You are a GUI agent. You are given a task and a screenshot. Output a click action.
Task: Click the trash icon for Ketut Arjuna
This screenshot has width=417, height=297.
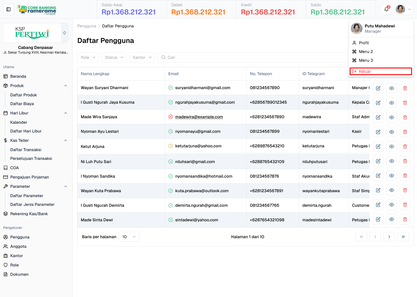tap(405, 146)
